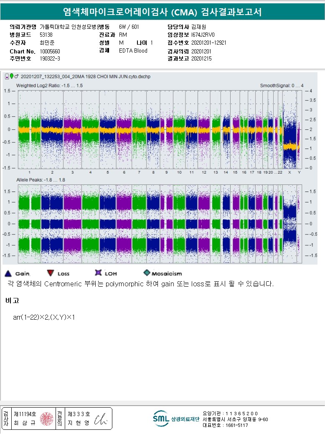The width and height of the screenshot is (325, 434).
Task: Click the Mosaicism legend label
Action: 167,274
